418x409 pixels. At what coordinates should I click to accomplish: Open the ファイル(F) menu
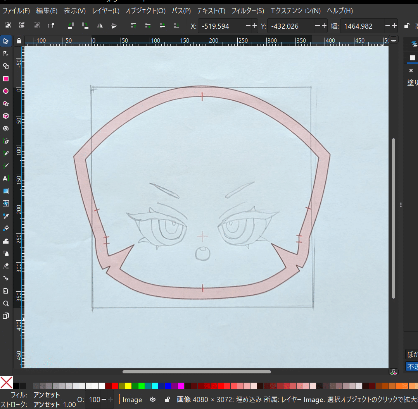[16, 11]
